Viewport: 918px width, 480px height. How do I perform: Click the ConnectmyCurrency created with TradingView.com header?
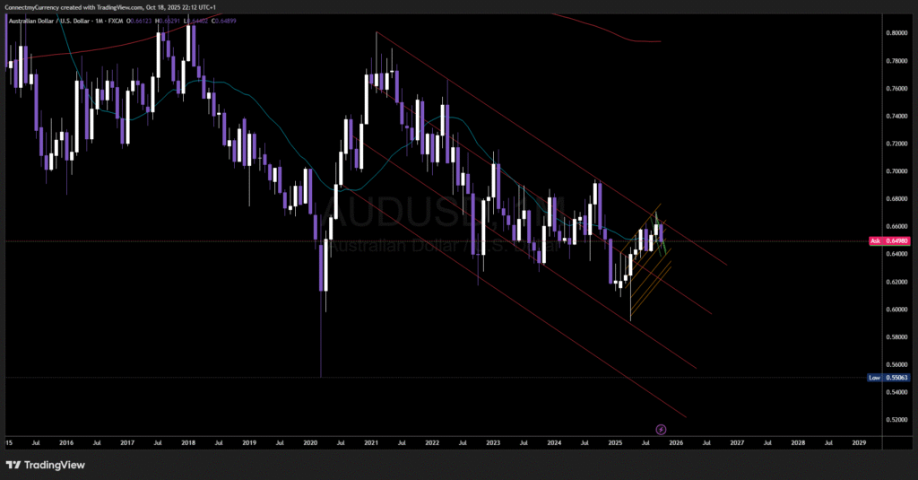coord(91,7)
